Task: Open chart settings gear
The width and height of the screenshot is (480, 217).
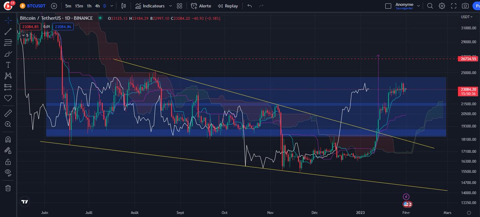Action: tap(442, 6)
